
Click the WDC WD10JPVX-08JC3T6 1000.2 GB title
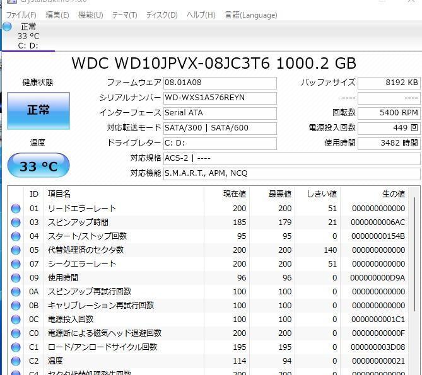pos(214,64)
